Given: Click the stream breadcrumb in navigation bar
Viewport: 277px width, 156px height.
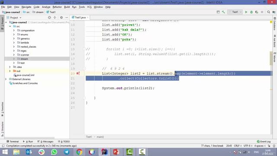Looking at the screenshot, I should point(38,12).
